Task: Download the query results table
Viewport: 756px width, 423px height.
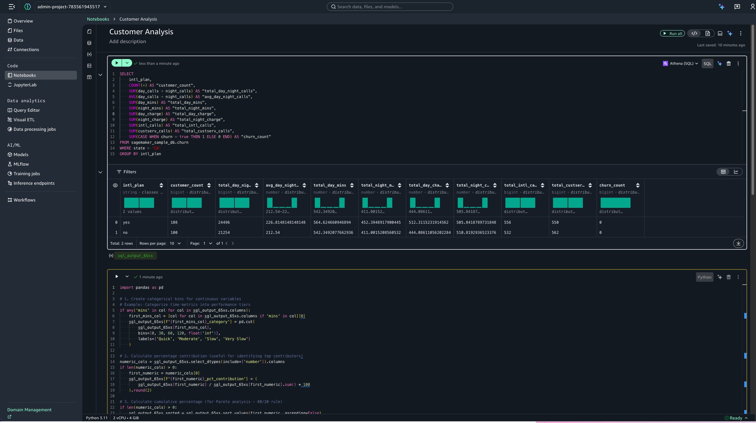Action: click(738, 243)
